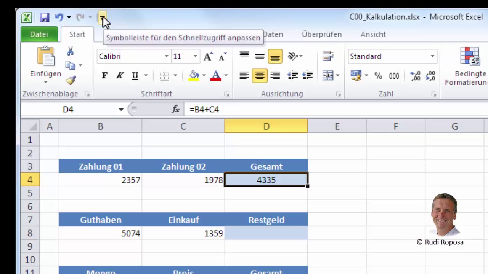This screenshot has height=274, width=488.
Task: Click the Undo arrow icon
Action: (59, 17)
